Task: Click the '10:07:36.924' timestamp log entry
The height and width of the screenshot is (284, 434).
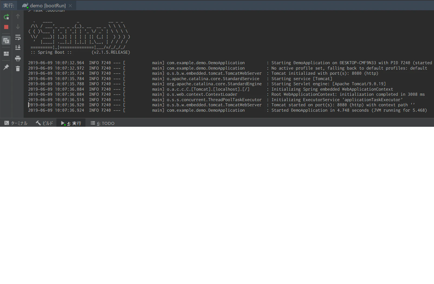Action: pyautogui.click(x=69, y=110)
